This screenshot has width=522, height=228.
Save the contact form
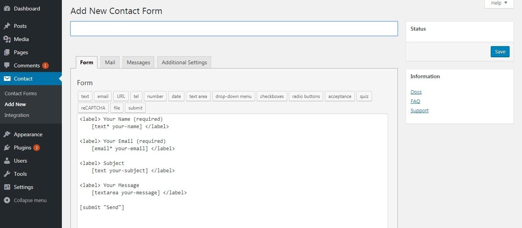(500, 51)
